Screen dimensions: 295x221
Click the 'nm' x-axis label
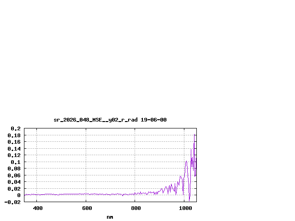coord(110,217)
